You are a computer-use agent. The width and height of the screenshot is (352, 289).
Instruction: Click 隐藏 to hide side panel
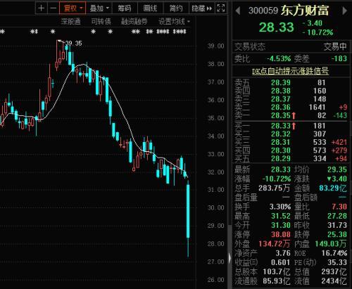click(202, 8)
